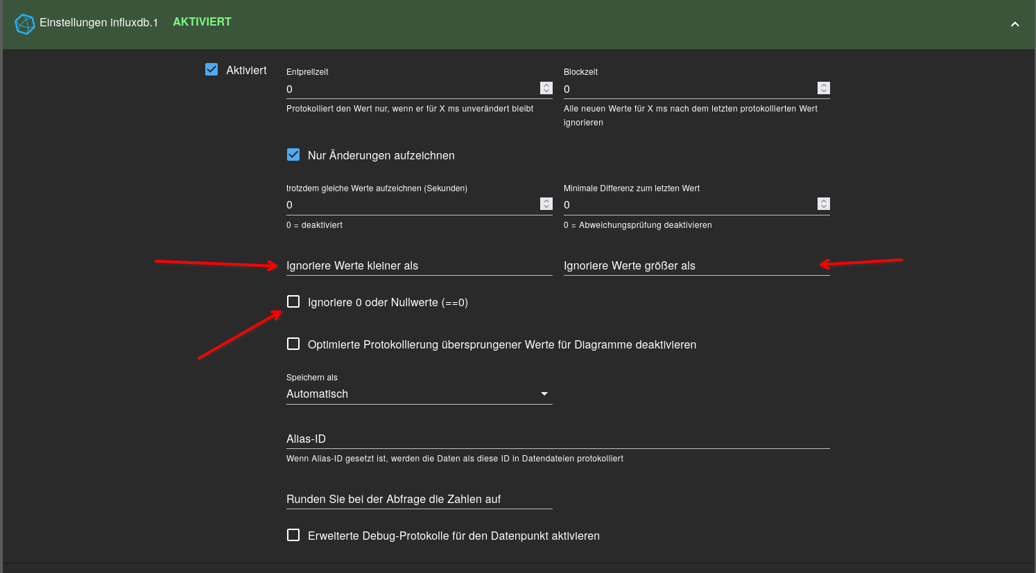1036x573 pixels.
Task: Click 'Alle neuen Werte für X ms' hint
Action: coord(691,116)
